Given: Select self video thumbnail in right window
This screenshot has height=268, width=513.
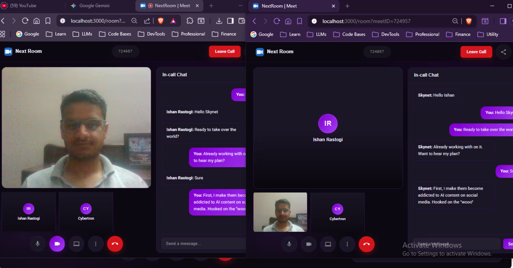Looking at the screenshot, I should (280, 212).
